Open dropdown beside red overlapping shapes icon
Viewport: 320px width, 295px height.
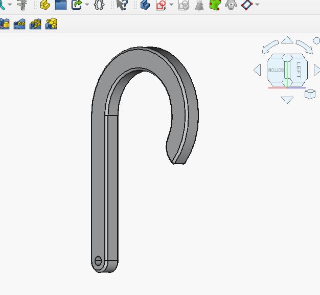[171, 5]
